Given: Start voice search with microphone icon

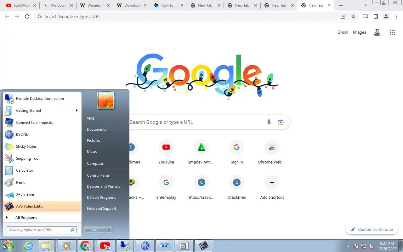Looking at the screenshot, I should 269,122.
